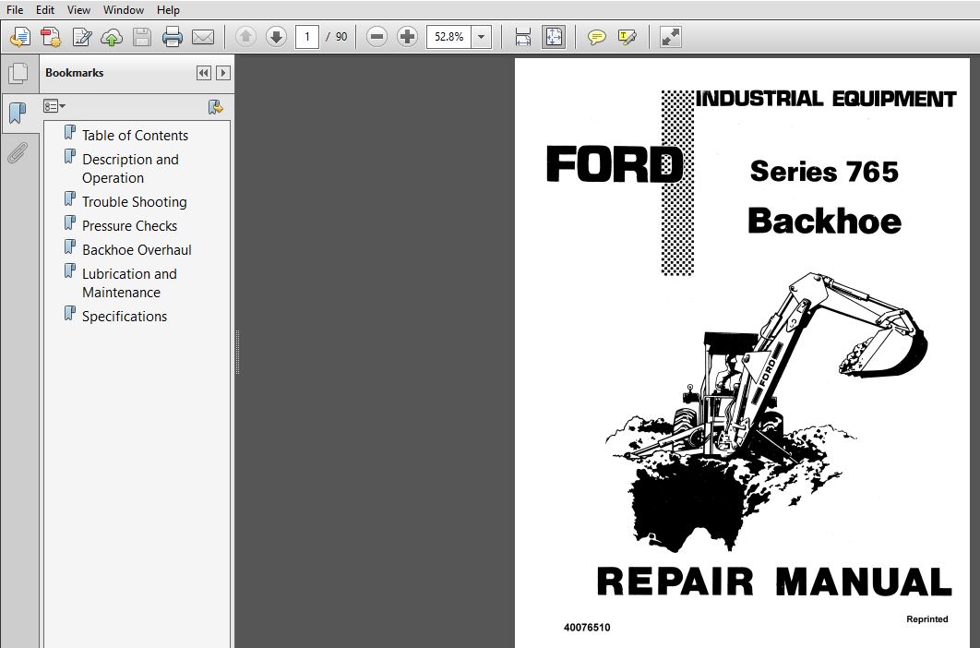Click the Save floppy disk icon
The height and width of the screenshot is (648, 980).
[142, 37]
